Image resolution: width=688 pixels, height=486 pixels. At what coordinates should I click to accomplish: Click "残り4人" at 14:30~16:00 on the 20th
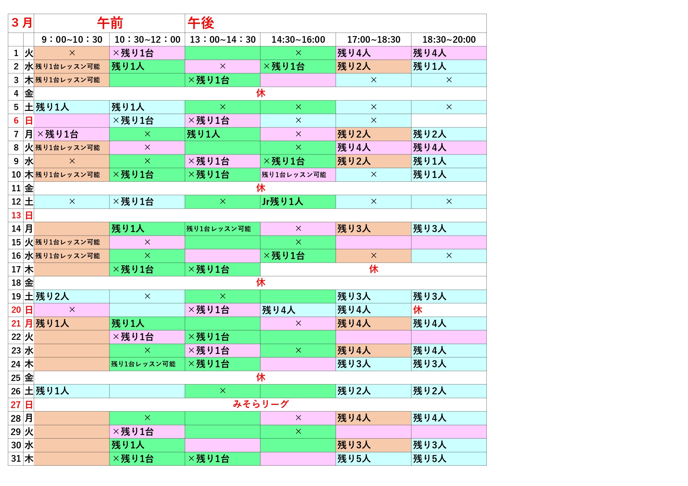point(278,310)
